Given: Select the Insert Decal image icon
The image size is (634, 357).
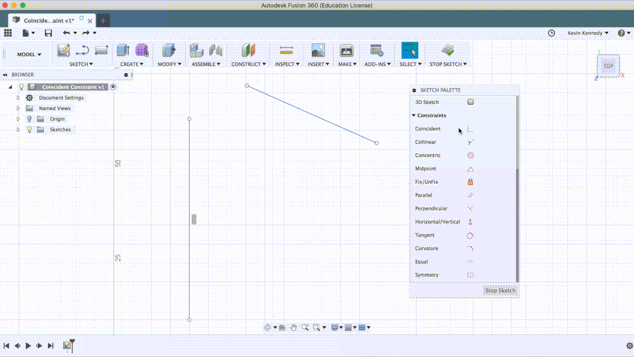Looking at the screenshot, I should [318, 51].
